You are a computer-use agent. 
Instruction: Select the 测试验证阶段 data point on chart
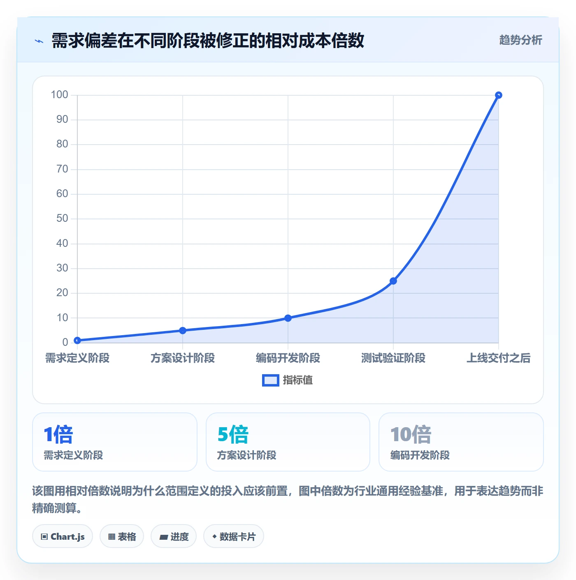tap(393, 281)
